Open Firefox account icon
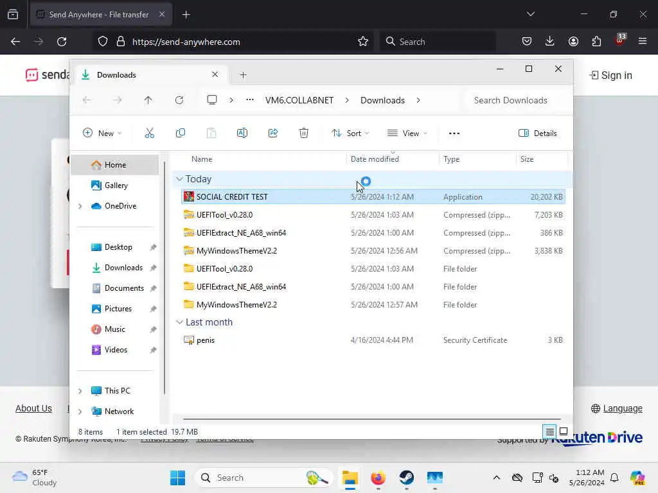 (573, 42)
